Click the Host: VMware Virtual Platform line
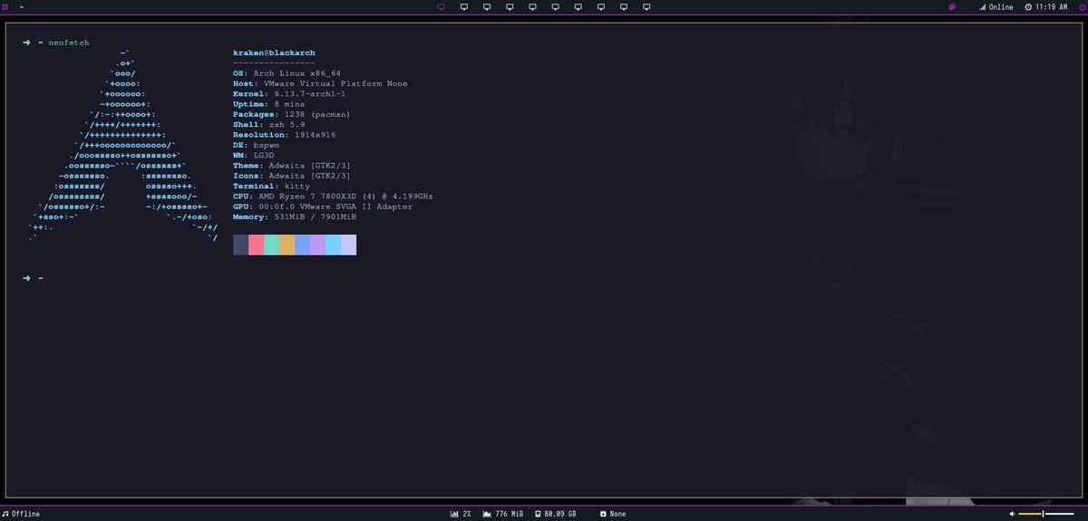 [320, 83]
